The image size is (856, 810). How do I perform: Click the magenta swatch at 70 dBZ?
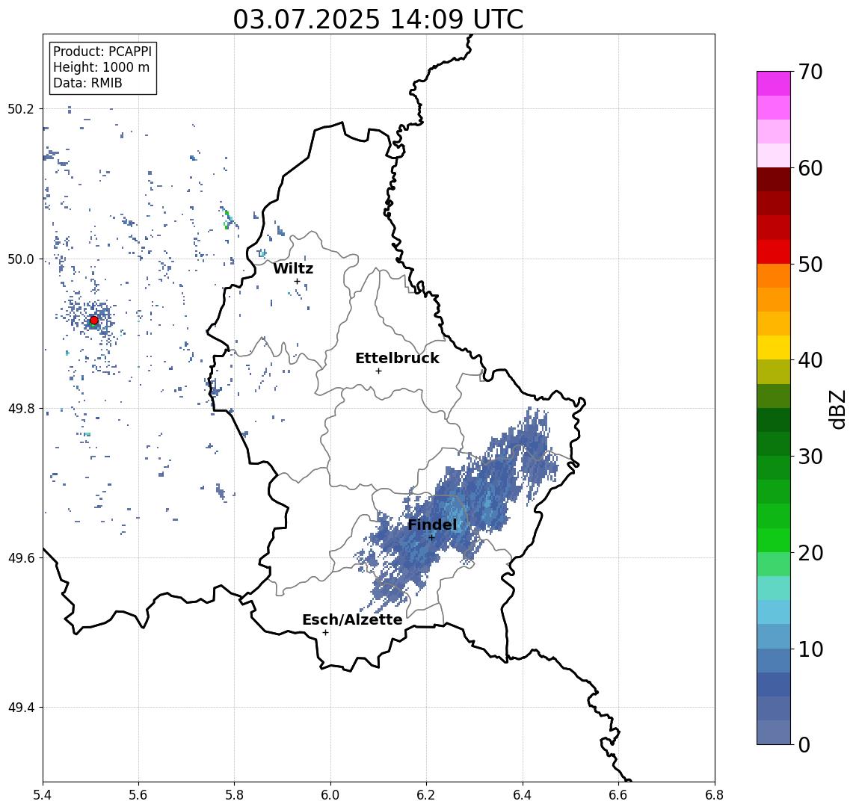(774, 84)
